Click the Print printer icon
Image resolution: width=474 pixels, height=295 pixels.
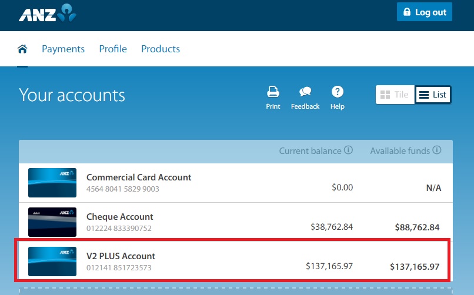[273, 92]
